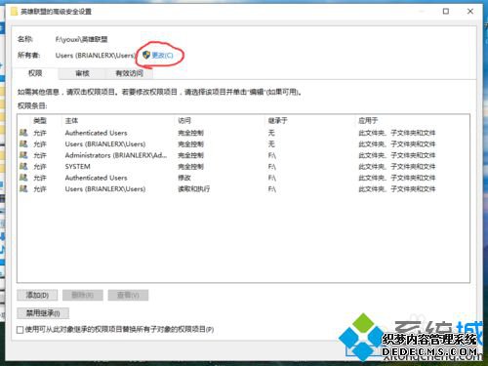Select the Administrators (BRIANLERX\Ad... entry
Screen dimensions: 488x366
pos(243,155)
